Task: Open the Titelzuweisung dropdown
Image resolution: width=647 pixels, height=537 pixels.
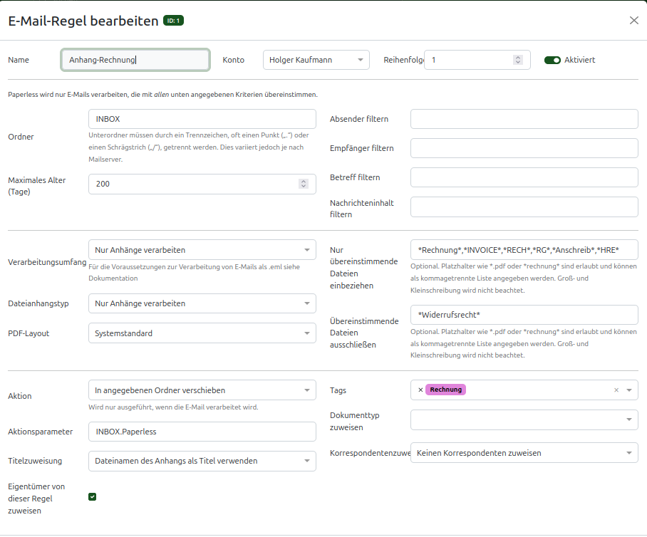Action: pos(202,461)
